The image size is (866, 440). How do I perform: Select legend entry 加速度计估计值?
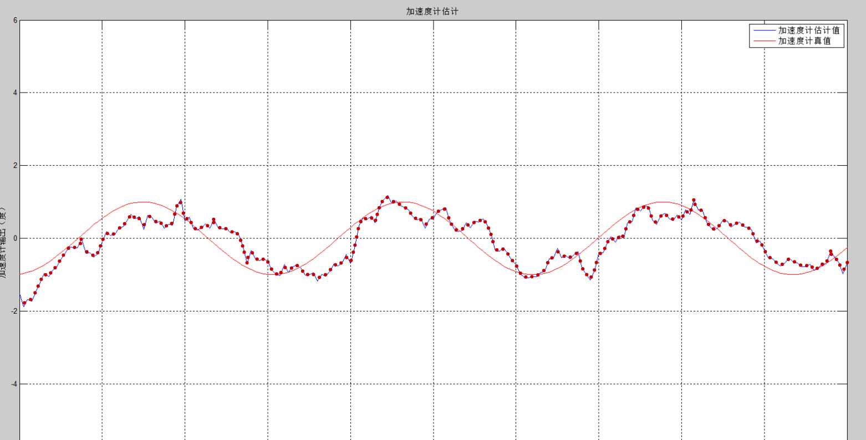pyautogui.click(x=809, y=30)
